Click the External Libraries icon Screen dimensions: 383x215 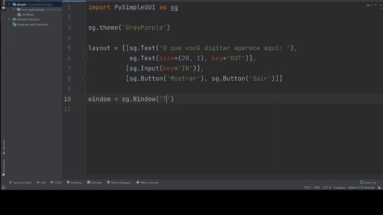[14, 20]
